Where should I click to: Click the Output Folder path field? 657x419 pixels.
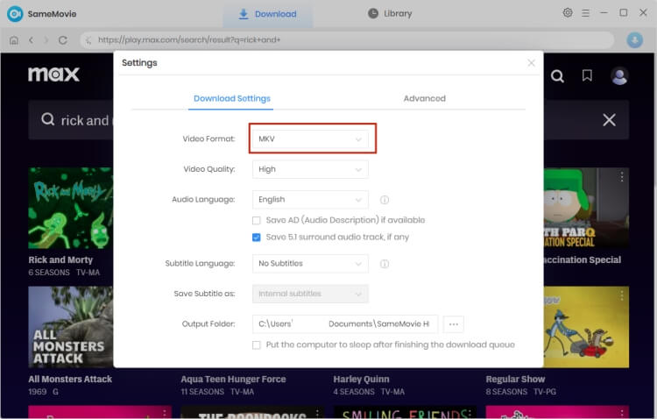(x=345, y=324)
